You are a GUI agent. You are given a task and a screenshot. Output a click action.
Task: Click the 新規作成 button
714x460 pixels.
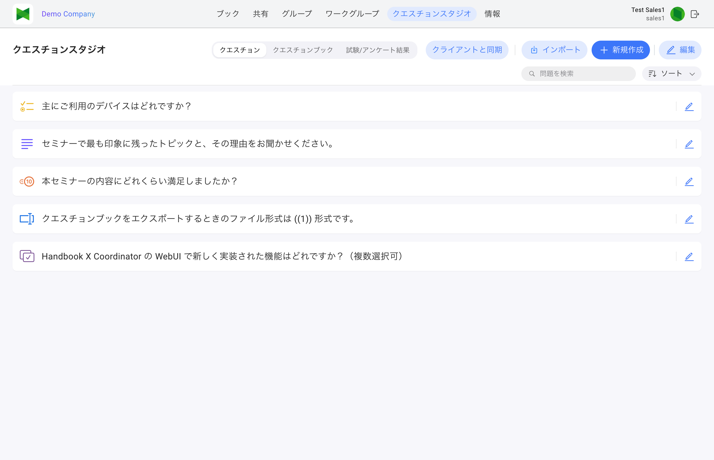[621, 50]
